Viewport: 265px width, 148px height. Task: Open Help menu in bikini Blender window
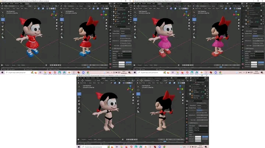coord(98,78)
